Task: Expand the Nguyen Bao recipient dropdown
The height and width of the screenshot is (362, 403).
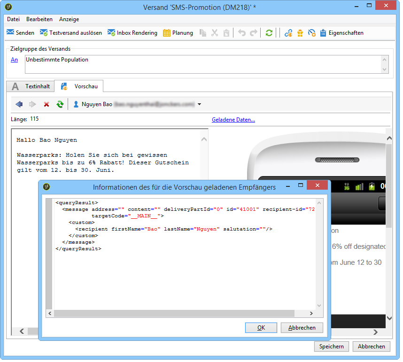Action: pos(200,104)
